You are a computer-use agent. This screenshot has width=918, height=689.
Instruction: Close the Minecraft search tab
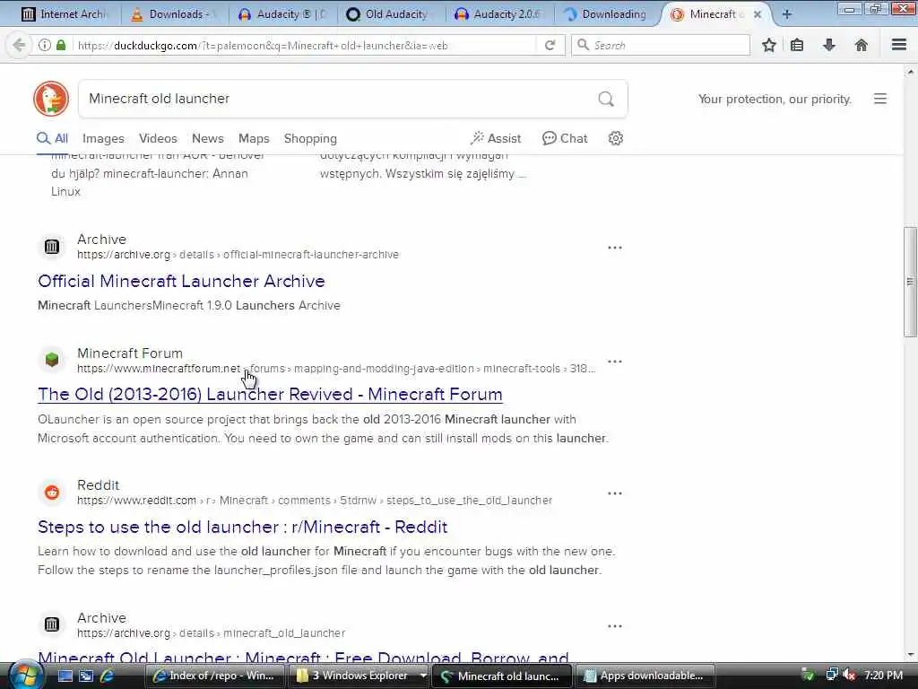pyautogui.click(x=757, y=14)
